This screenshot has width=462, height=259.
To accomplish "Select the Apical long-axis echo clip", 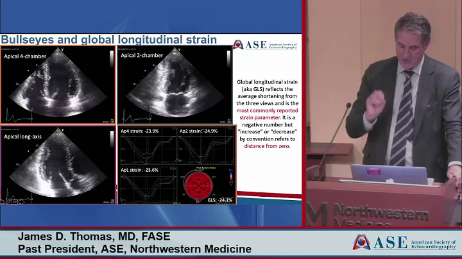I will (58, 165).
